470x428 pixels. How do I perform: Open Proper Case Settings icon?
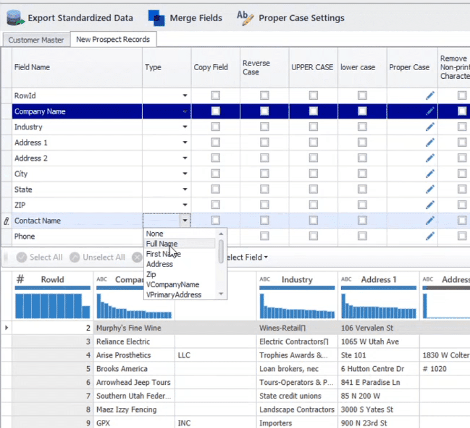click(245, 18)
